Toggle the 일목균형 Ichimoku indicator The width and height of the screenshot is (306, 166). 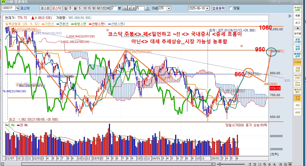(298, 98)
